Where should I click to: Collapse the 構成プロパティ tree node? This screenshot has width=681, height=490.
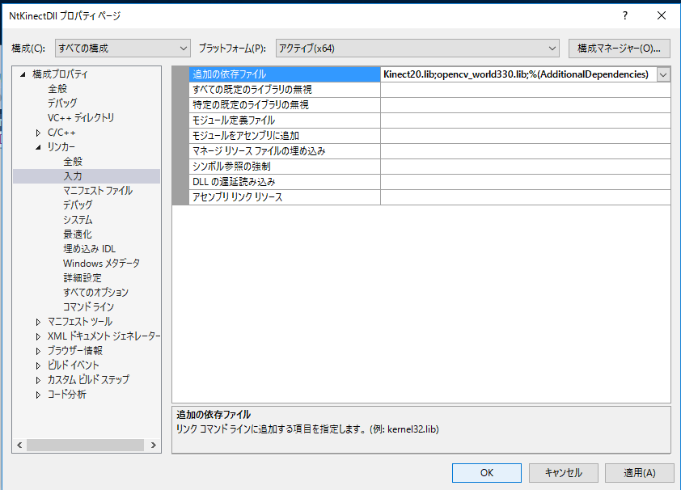tap(23, 74)
